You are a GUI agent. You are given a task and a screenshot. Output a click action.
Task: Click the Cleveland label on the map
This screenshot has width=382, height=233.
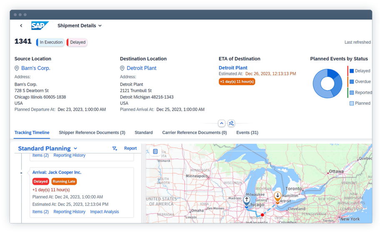[297, 209]
